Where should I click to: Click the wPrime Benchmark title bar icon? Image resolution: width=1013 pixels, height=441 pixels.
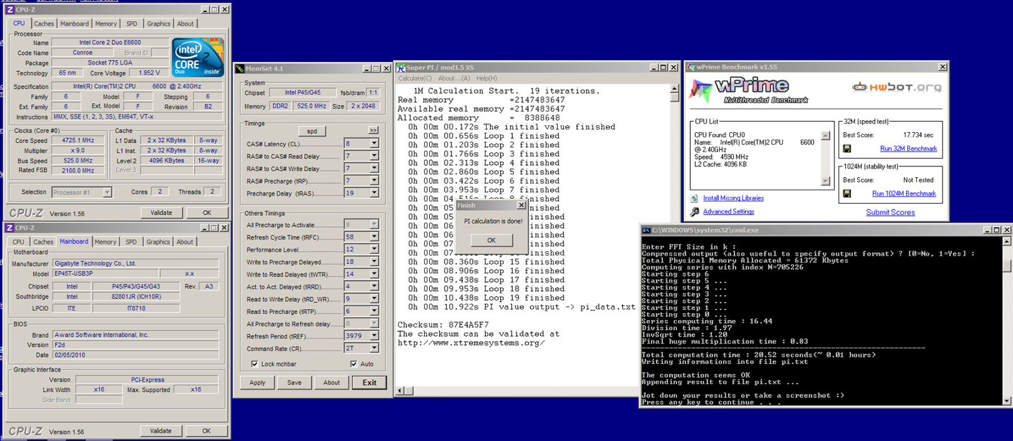coord(691,66)
